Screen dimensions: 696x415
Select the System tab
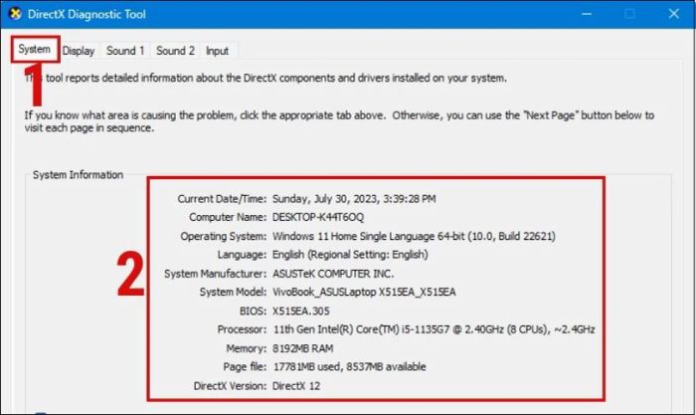pyautogui.click(x=34, y=50)
